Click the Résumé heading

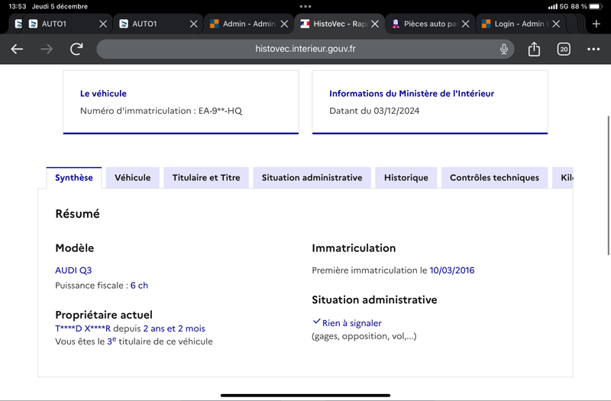[78, 214]
